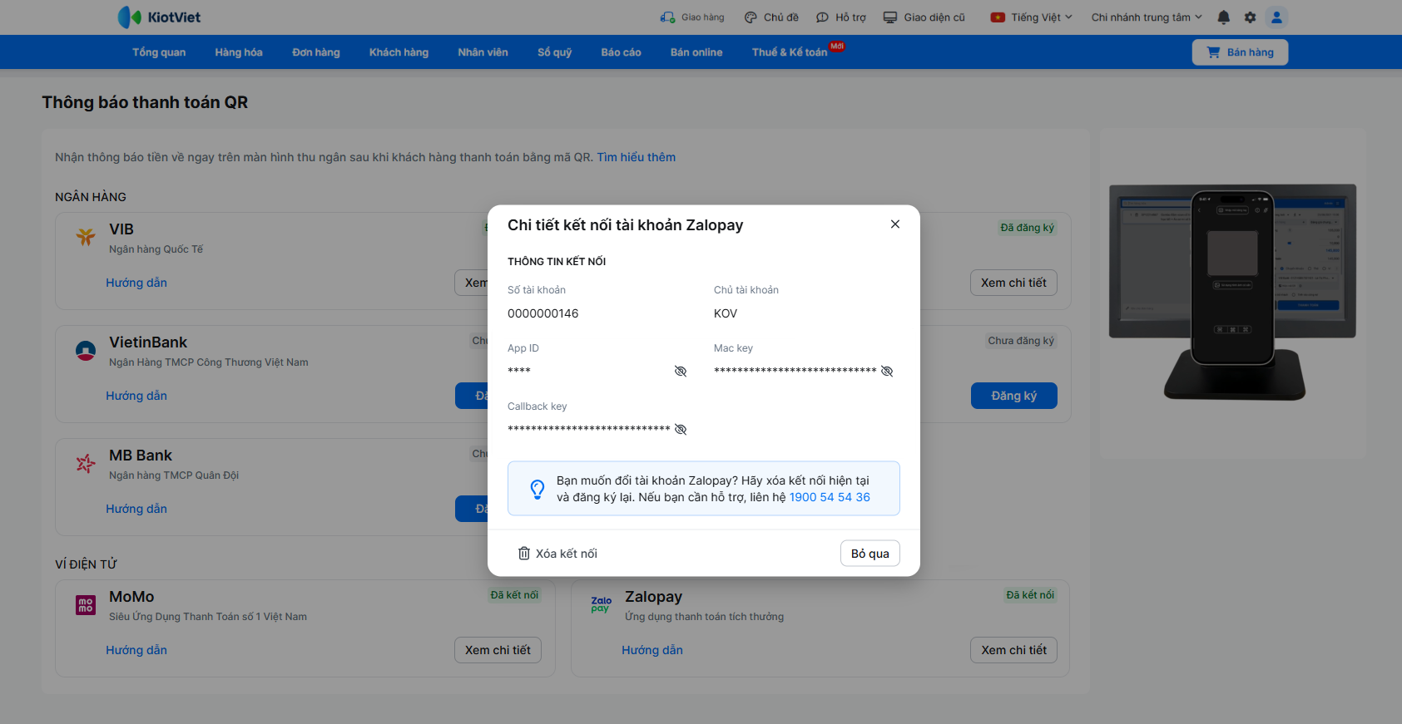Switch to Giao diện cũ
The image size is (1402, 724).
(x=924, y=17)
